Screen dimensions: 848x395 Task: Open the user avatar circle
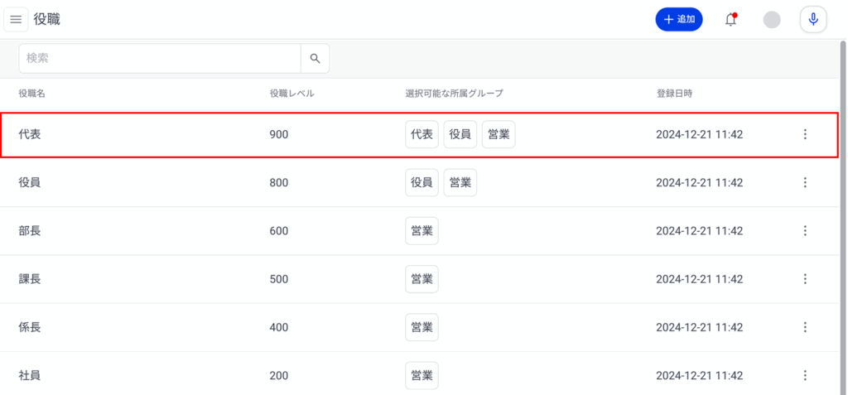click(x=772, y=20)
